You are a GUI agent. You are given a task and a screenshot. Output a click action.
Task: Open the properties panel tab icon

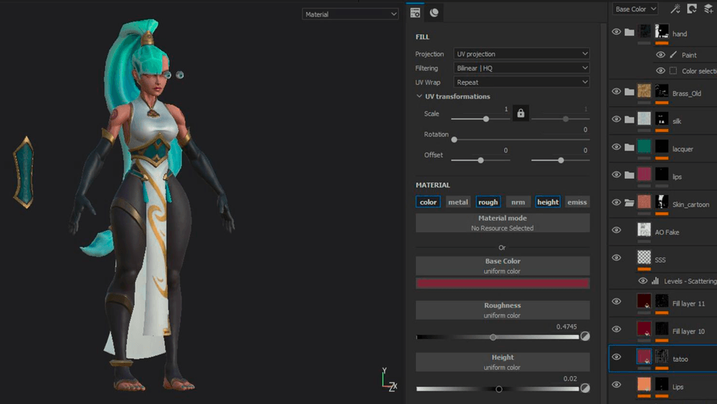click(414, 13)
